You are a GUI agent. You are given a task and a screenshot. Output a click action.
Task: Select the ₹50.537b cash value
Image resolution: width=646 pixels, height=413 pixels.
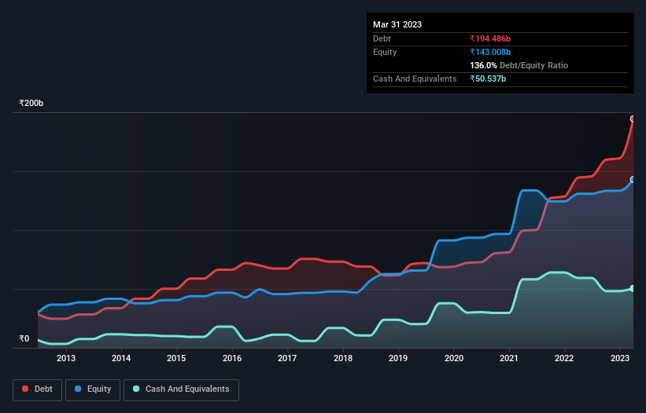click(488, 79)
